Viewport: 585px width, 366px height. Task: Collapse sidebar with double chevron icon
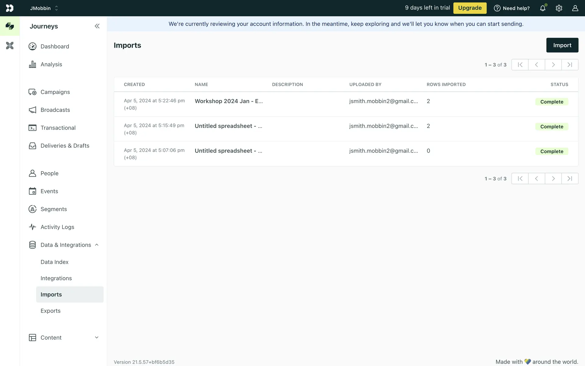(x=97, y=26)
